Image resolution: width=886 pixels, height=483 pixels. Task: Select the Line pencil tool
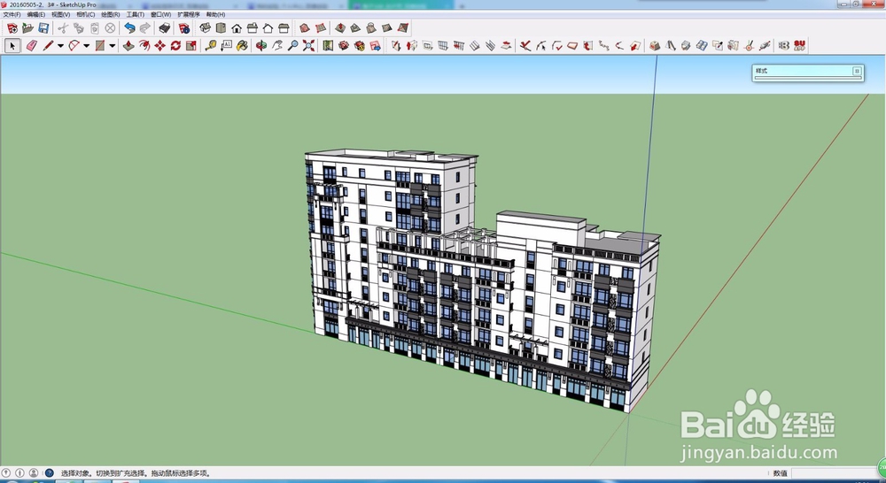click(48, 46)
